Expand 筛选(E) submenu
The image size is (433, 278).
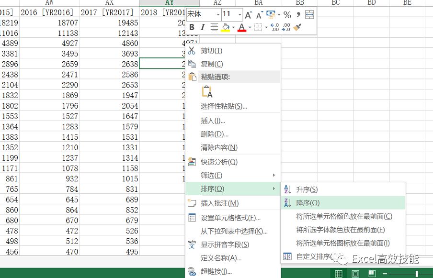[x=233, y=175]
